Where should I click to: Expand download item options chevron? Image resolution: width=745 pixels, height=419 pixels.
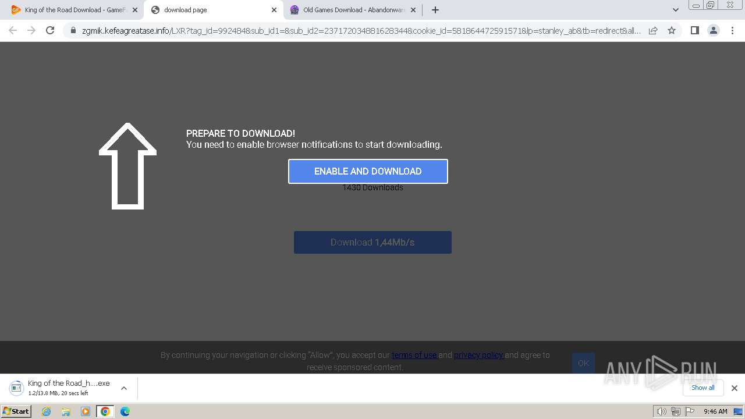point(123,388)
